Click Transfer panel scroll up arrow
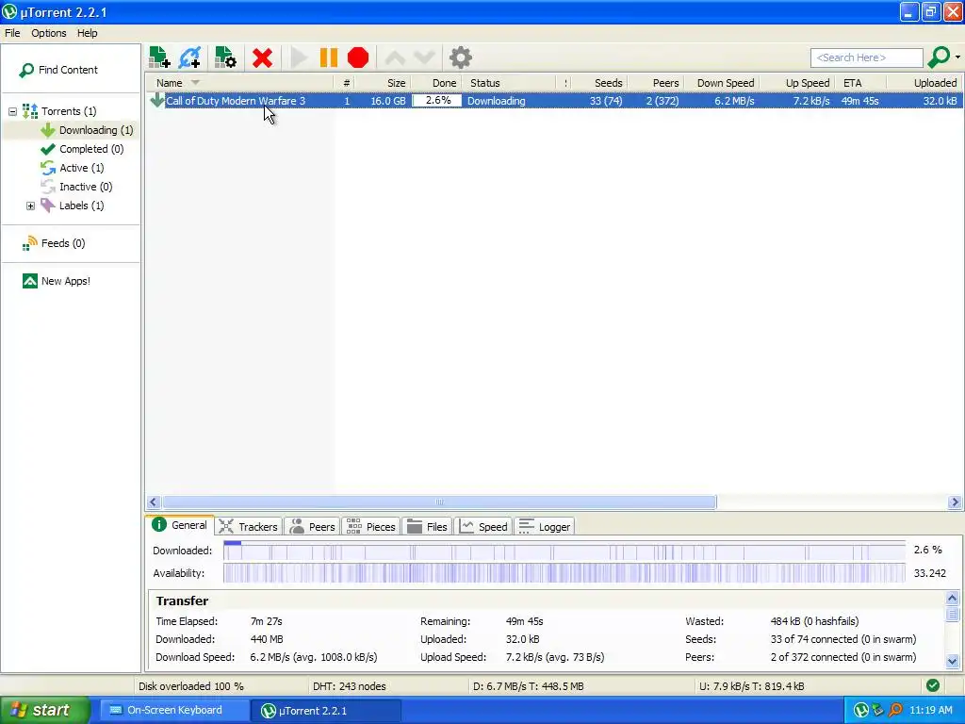This screenshot has width=965, height=724. 952,598
